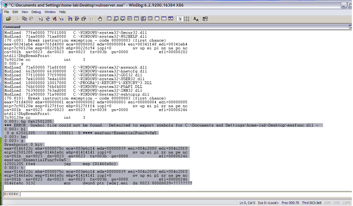Show the Watch window via its icon
Screen dimensions: 353x206
[x=116, y=19]
